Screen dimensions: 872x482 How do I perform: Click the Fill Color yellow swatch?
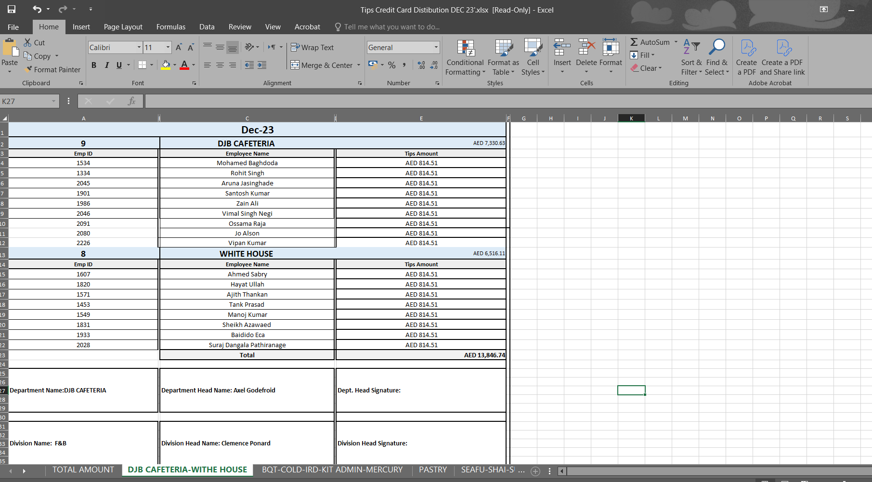[x=166, y=65]
